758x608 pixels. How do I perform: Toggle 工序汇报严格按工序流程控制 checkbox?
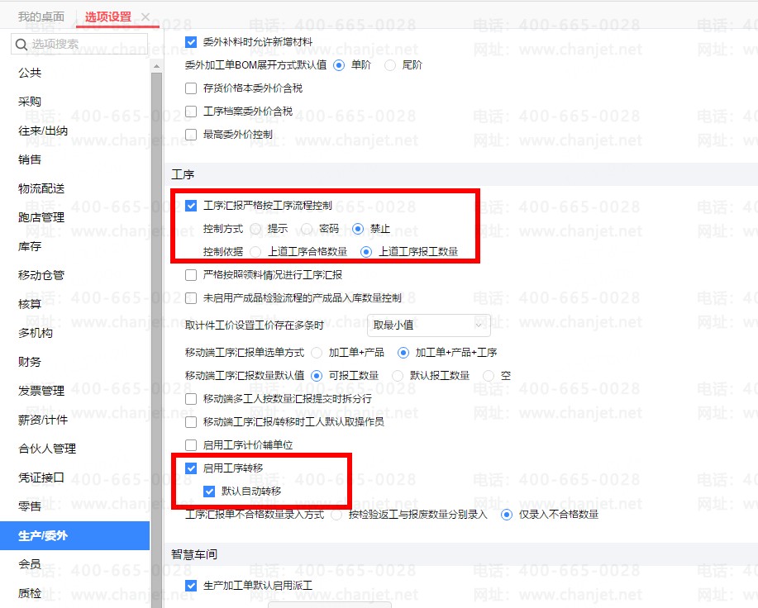191,206
